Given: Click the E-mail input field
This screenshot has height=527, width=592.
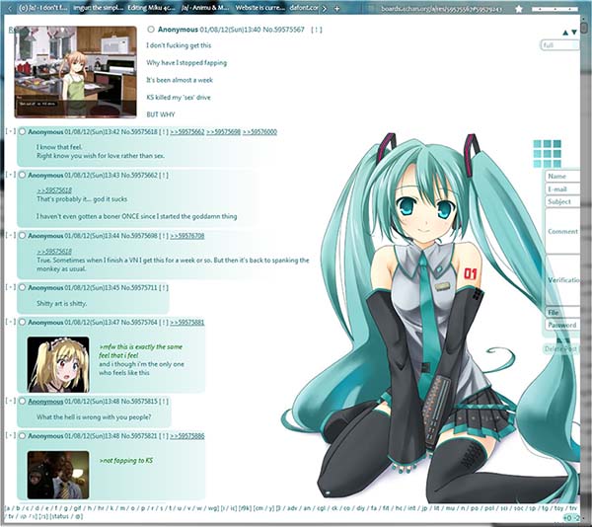Looking at the screenshot, I should coord(562,189).
